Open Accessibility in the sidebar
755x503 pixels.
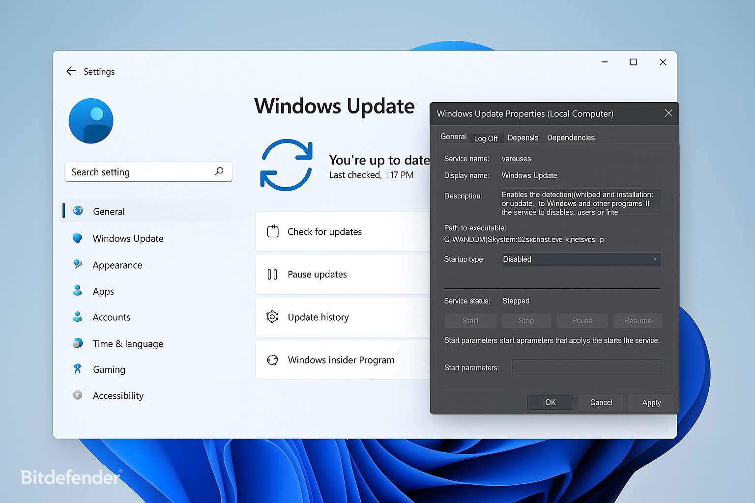pos(118,395)
